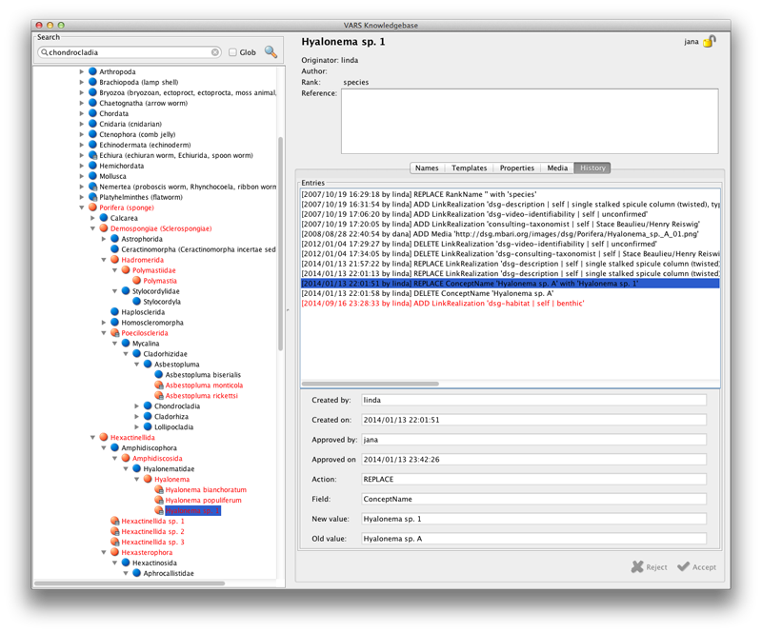Click the Hexactinellida sp. 3 node icon
Viewport: 762px width, 633px height.
click(114, 542)
